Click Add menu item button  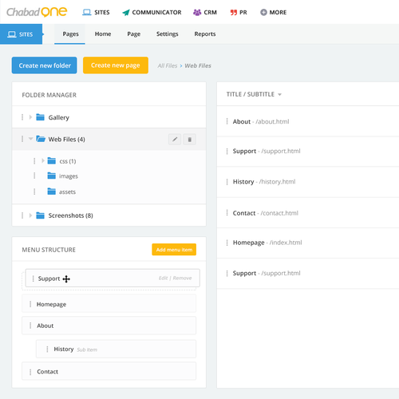pyautogui.click(x=174, y=250)
